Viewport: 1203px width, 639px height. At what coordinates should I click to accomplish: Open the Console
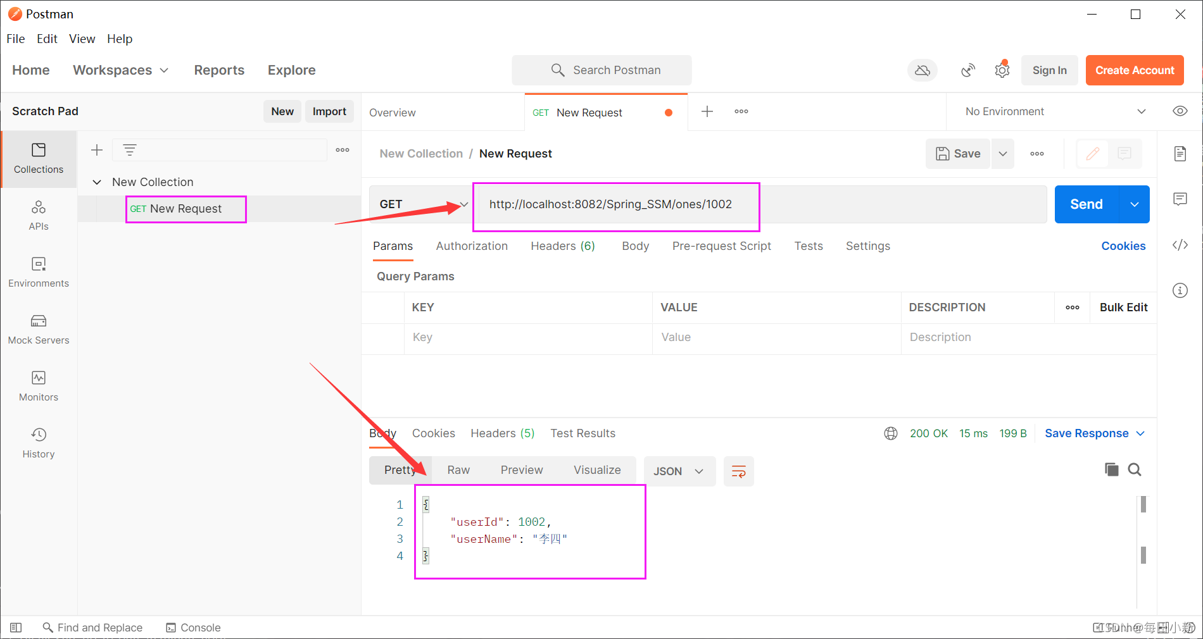(x=193, y=628)
